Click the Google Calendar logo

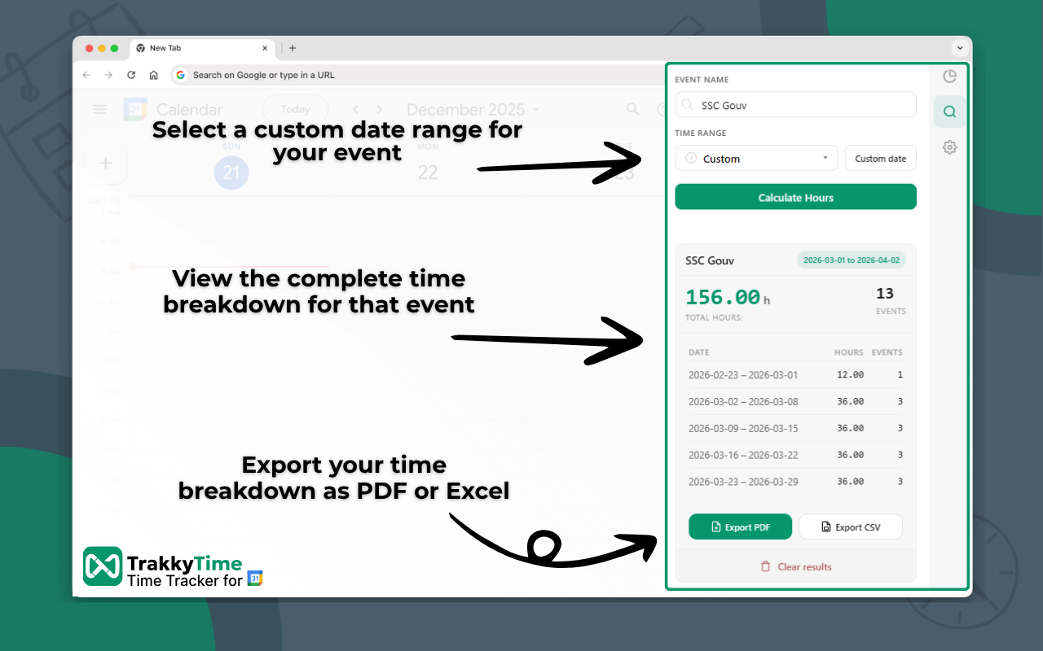[x=135, y=109]
